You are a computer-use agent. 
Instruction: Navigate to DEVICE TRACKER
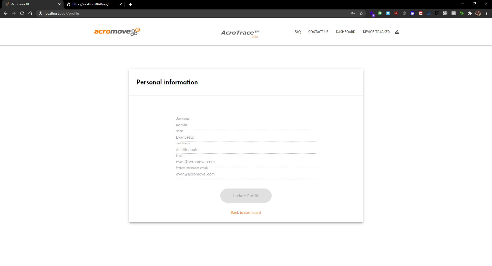[376, 32]
